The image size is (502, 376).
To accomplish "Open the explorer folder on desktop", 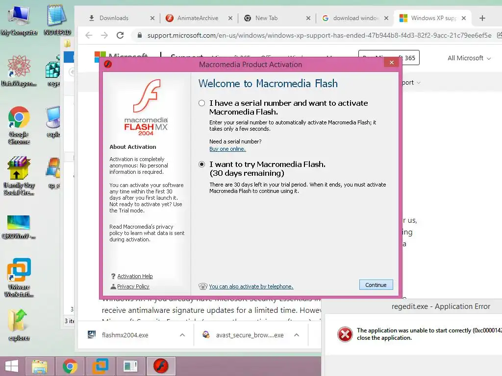I will 19,325.
